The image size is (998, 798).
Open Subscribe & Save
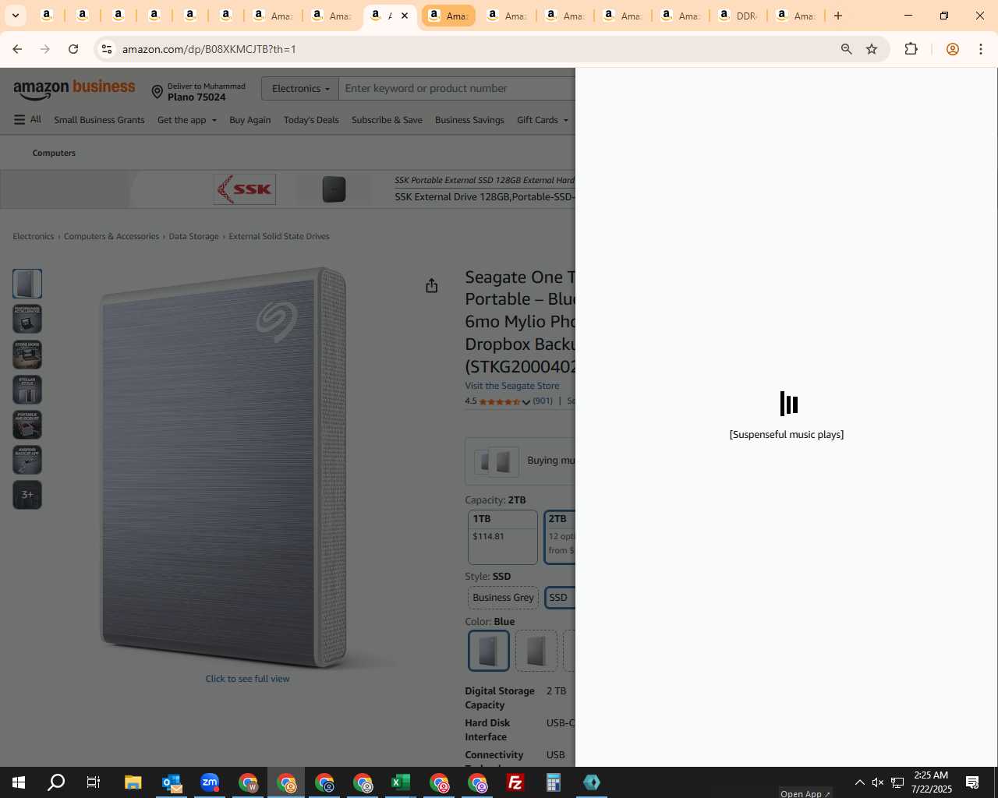point(387,120)
